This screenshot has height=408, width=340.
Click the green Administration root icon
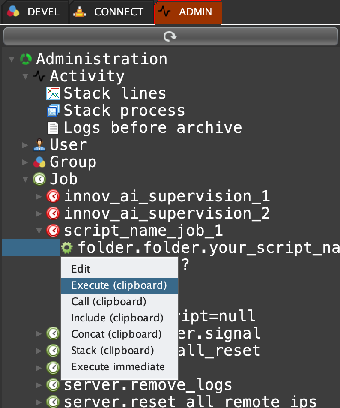[26, 59]
